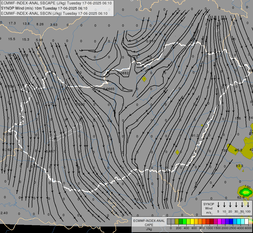Click the CAPE label in color legend
The width and height of the screenshot is (253, 233).
[x=149, y=225]
